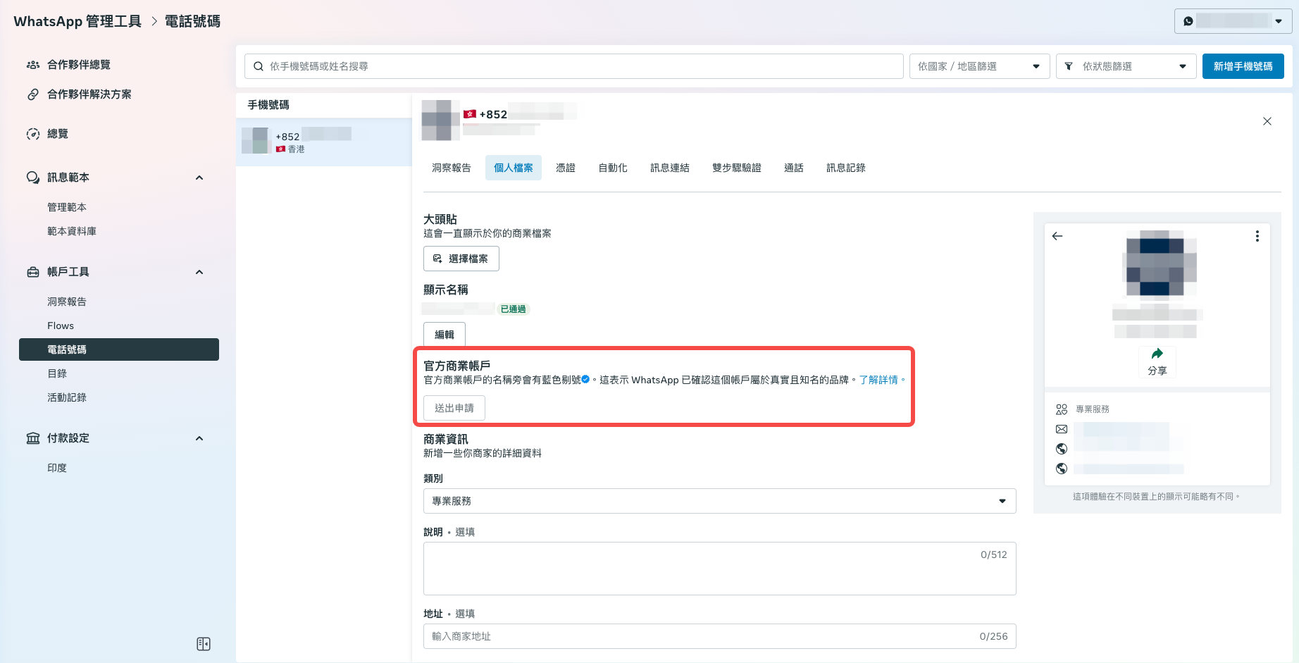Open the 依國家 / 地區篩選 dropdown
Viewport: 1299px width, 663px height.
point(979,66)
